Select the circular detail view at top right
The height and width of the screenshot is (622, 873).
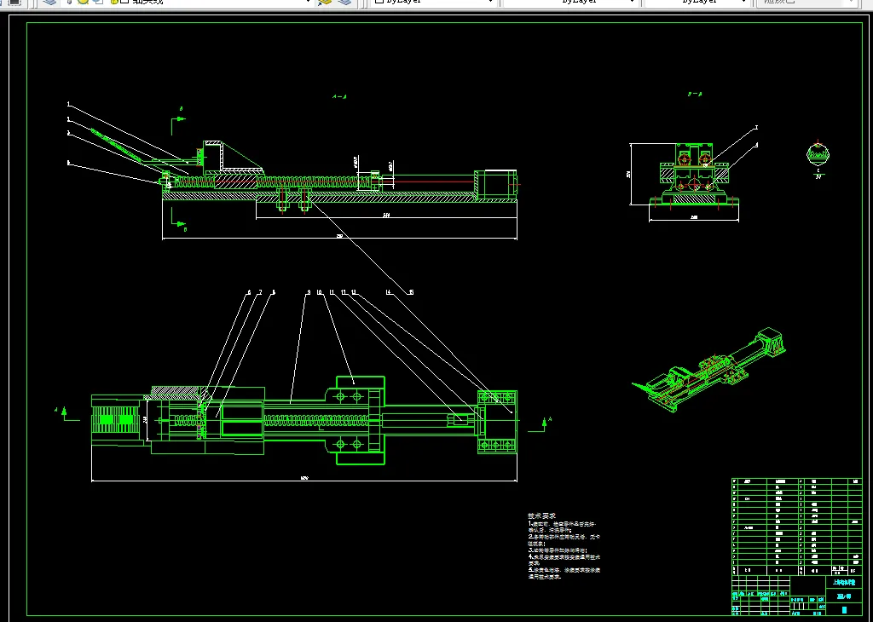(818, 153)
